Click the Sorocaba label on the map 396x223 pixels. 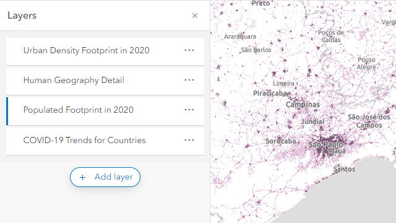coord(280,141)
